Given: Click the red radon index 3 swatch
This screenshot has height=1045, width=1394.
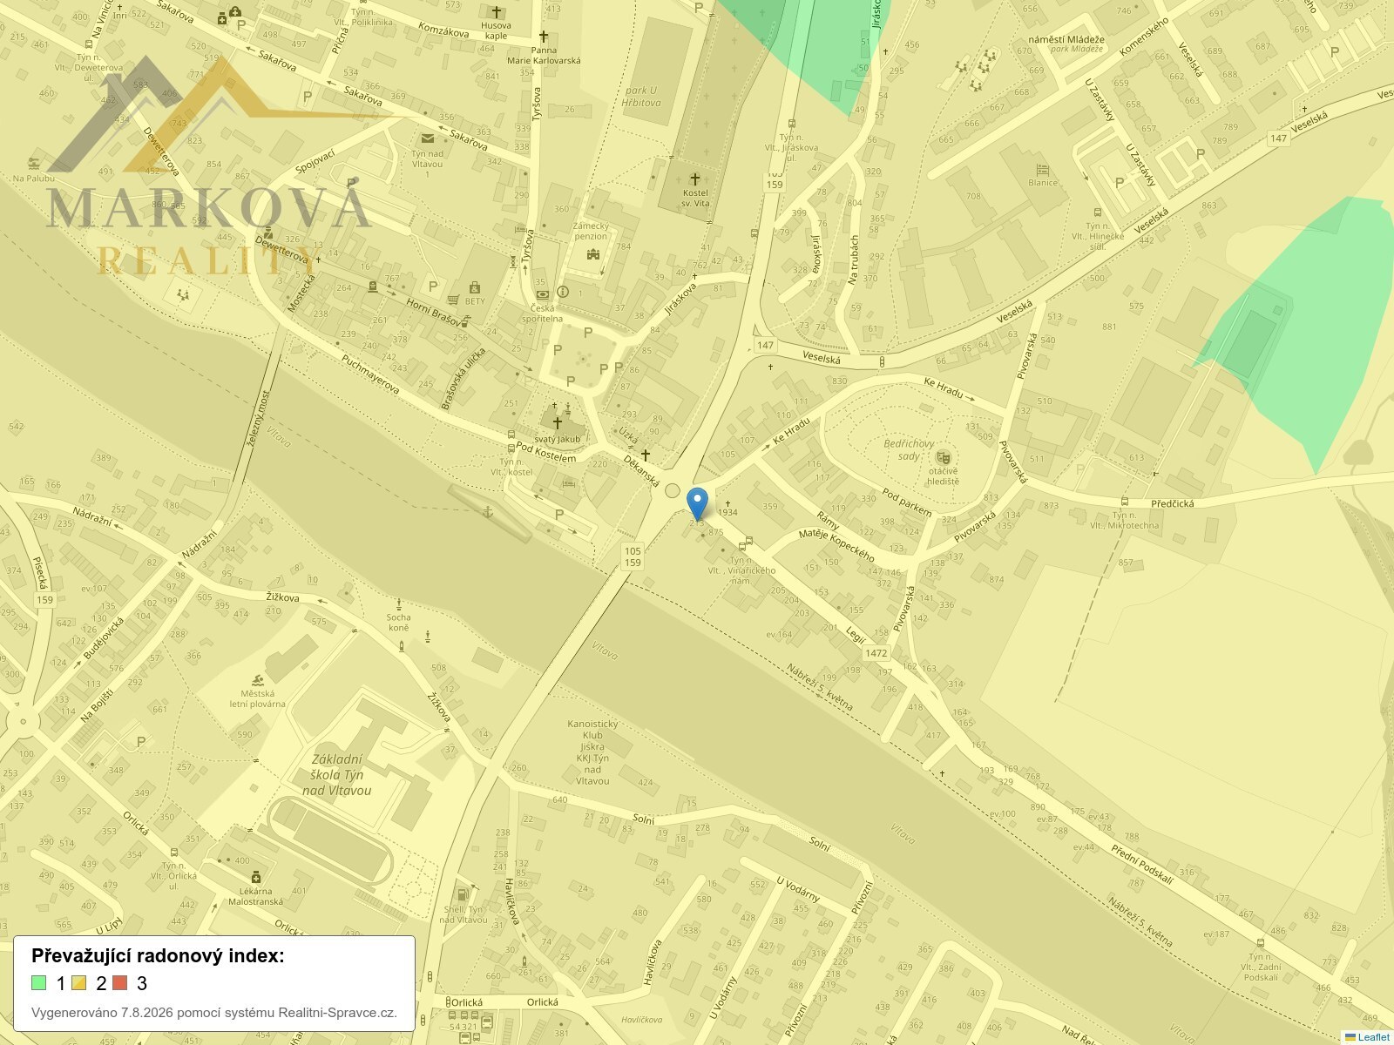Looking at the screenshot, I should [x=120, y=983].
